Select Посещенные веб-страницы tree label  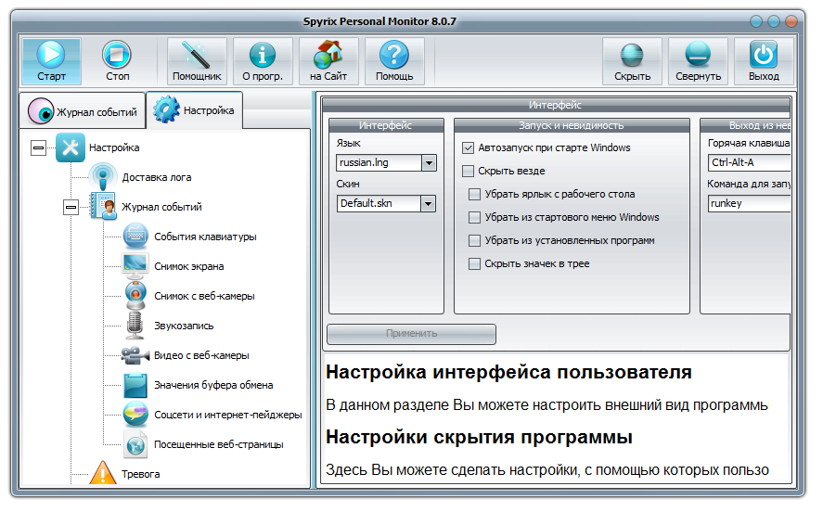pyautogui.click(x=218, y=444)
